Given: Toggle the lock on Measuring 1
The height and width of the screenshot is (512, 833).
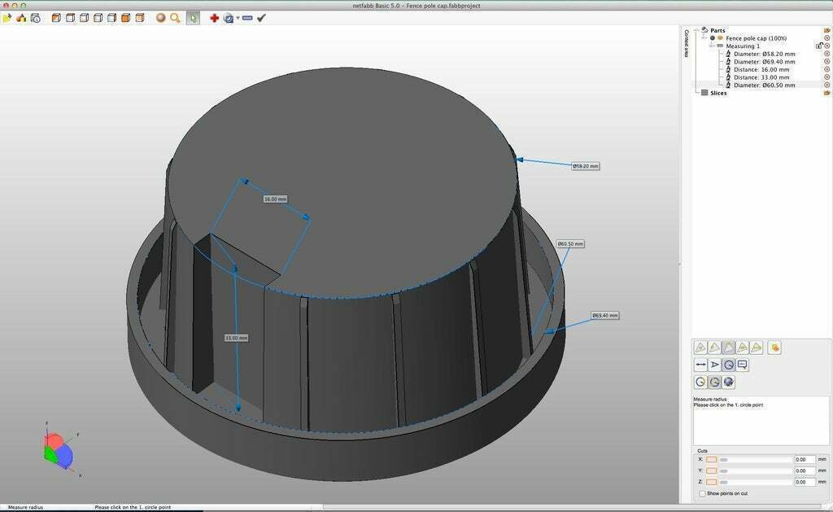Looking at the screenshot, I should click(x=819, y=46).
